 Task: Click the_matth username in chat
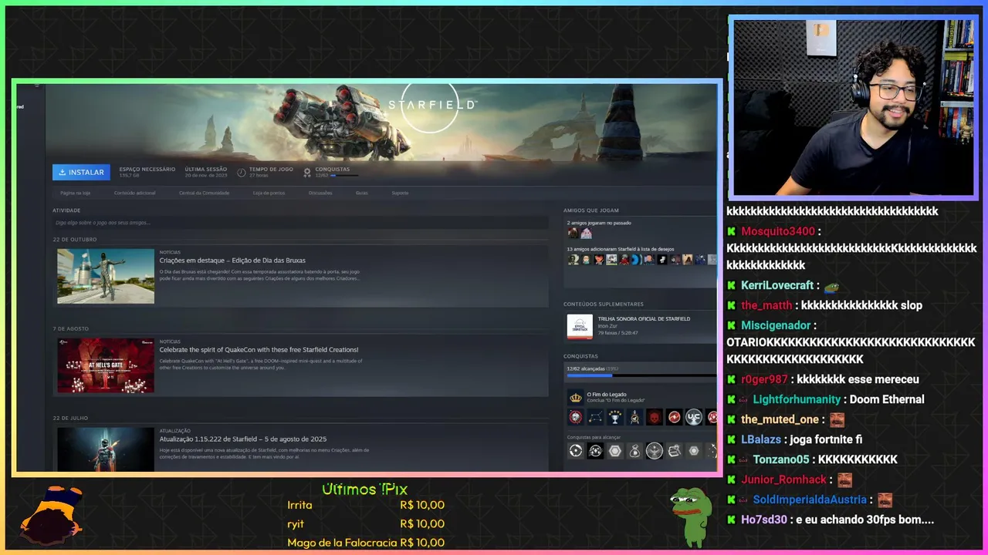click(766, 305)
